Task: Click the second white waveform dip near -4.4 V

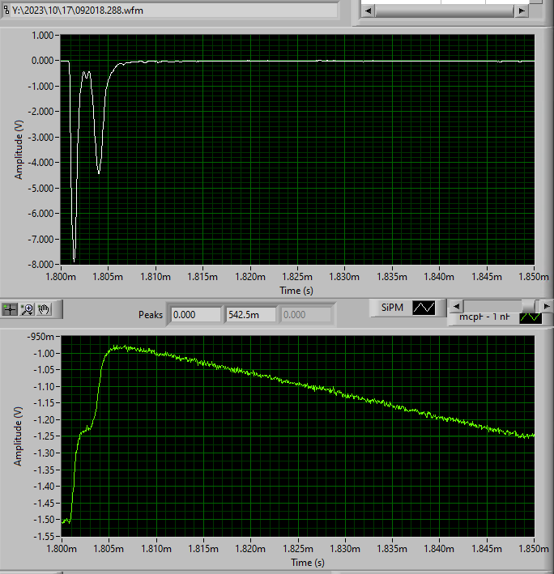Action: pyautogui.click(x=99, y=171)
